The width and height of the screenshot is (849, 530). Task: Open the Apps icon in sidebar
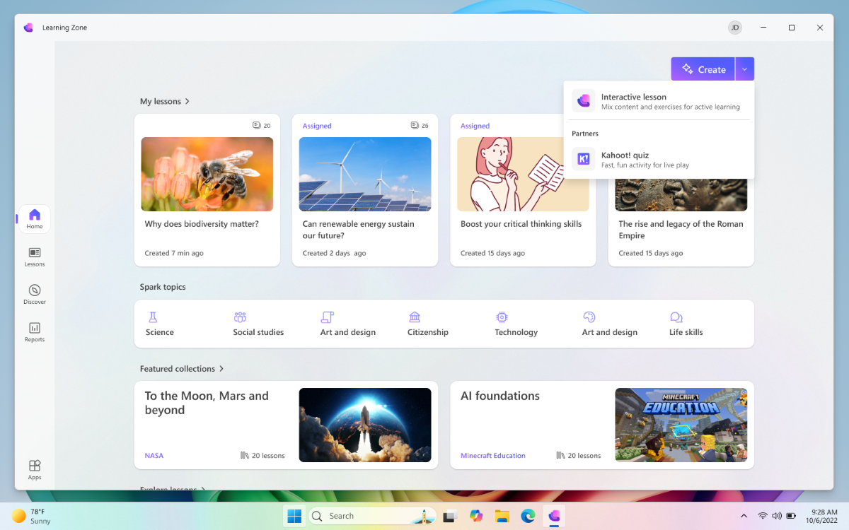tap(35, 470)
